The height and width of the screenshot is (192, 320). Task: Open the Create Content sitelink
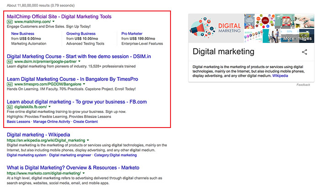pyautogui.click(x=85, y=122)
